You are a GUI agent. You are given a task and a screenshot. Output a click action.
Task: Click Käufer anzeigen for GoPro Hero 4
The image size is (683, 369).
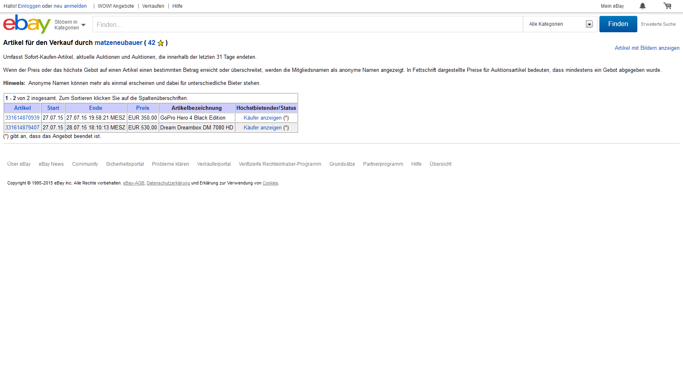pyautogui.click(x=263, y=118)
